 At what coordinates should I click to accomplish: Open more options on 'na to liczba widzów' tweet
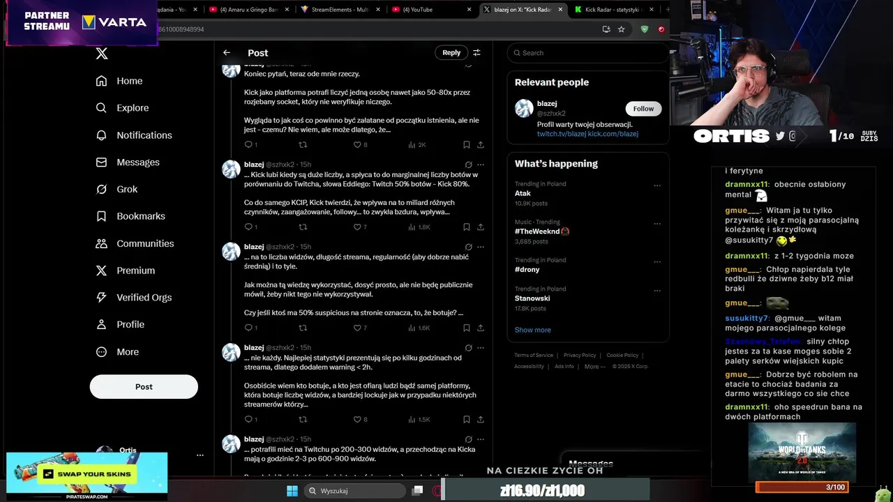(x=481, y=247)
